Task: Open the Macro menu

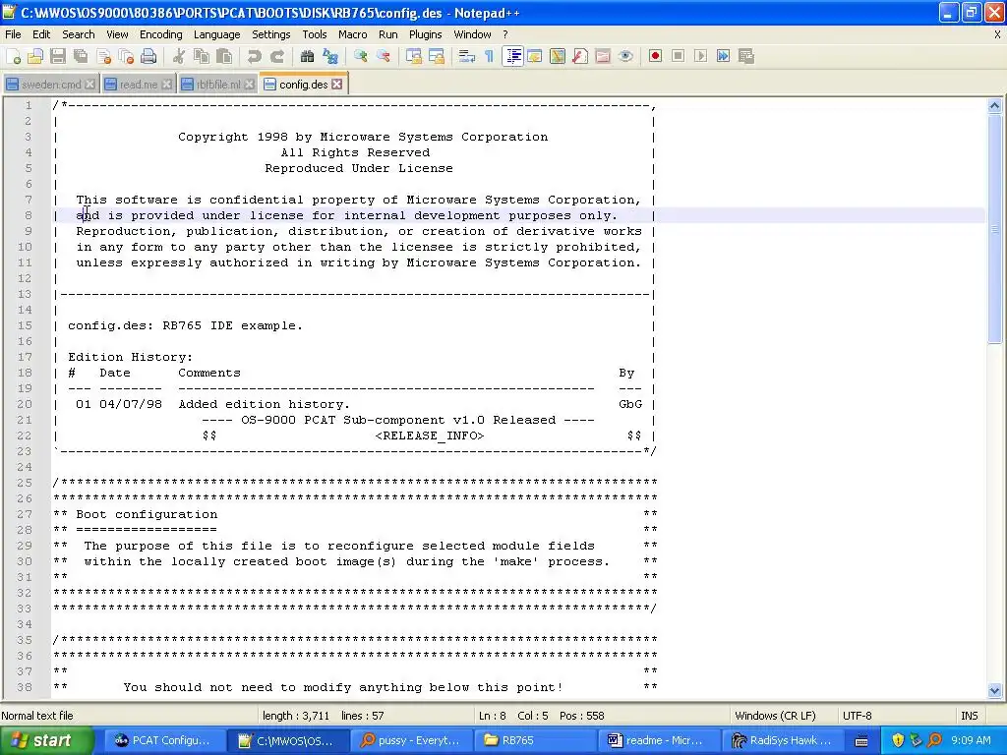Action: (x=353, y=34)
